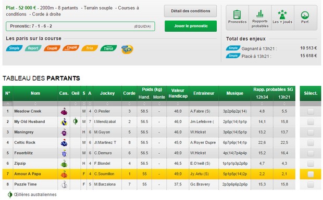
Task: Sort table by the Nom column arrow
Action: tap(35, 104)
